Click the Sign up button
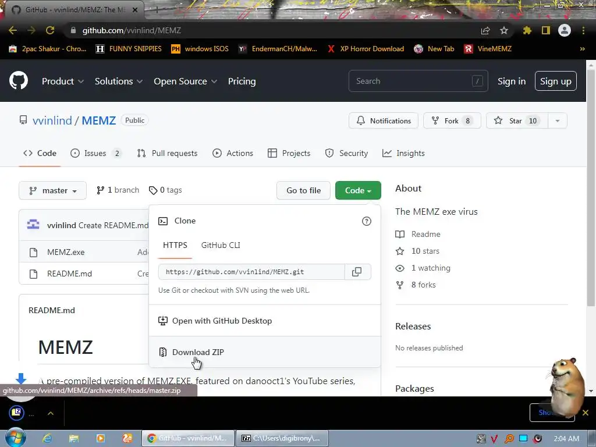The image size is (596, 447). tap(556, 81)
